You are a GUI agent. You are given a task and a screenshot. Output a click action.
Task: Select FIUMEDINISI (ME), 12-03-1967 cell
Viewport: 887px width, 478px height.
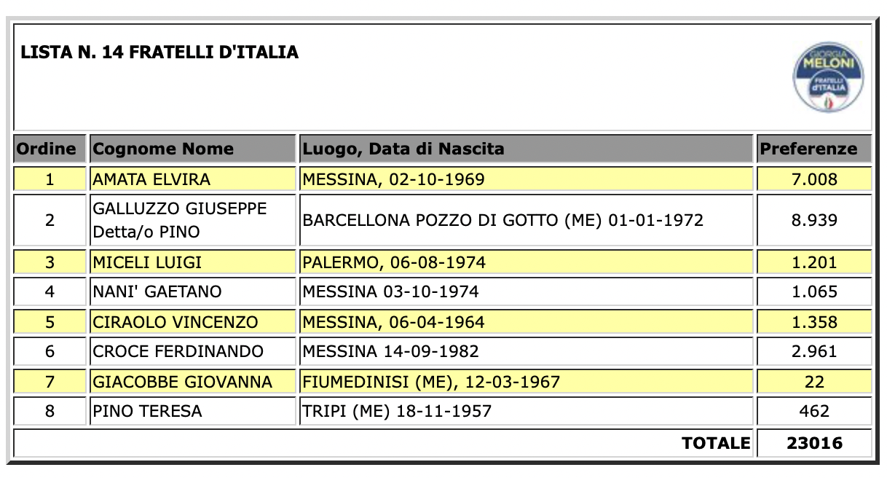526,382
